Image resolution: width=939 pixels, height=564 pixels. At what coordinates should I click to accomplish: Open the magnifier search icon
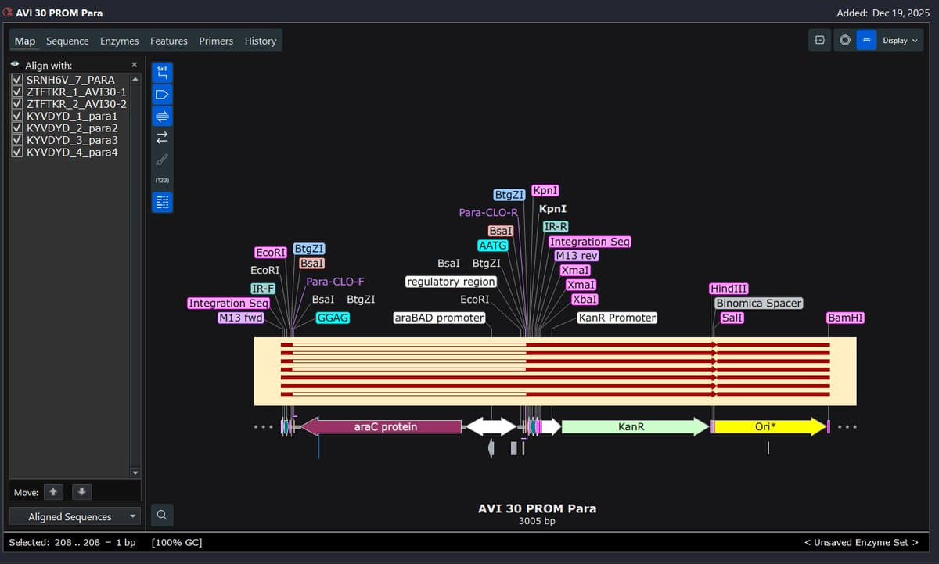point(162,515)
